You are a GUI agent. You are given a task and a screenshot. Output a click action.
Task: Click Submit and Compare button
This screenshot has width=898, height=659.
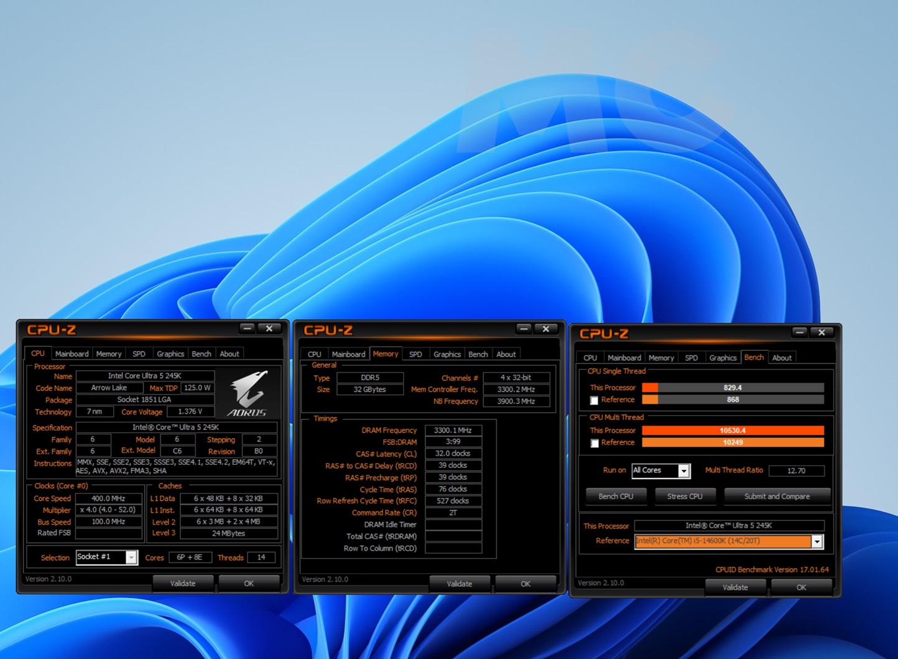pyautogui.click(x=777, y=497)
